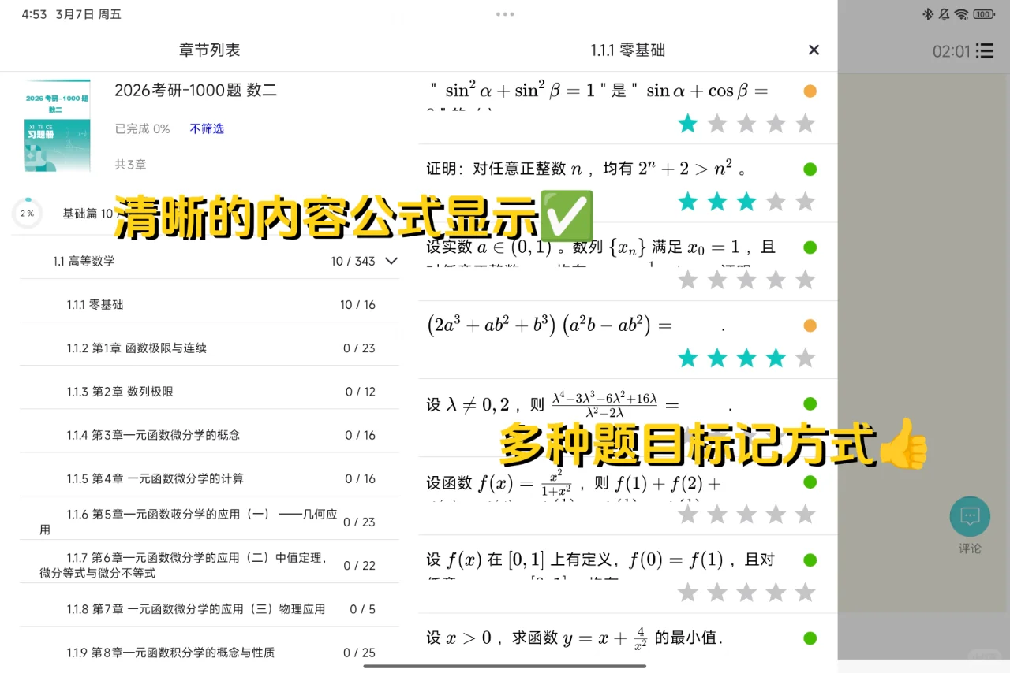
Task: Click the 2026考研-1000题 book cover thumbnail
Action: click(57, 125)
